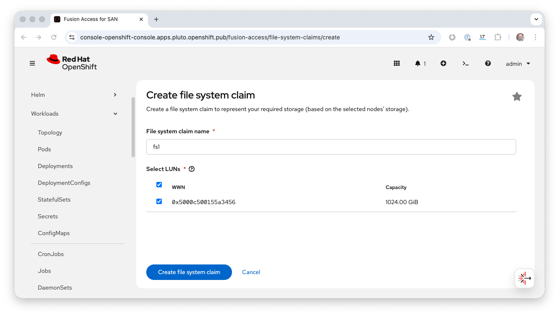This screenshot has width=559, height=316.
Task: Go to Pods in sidebar
Action: click(x=44, y=149)
